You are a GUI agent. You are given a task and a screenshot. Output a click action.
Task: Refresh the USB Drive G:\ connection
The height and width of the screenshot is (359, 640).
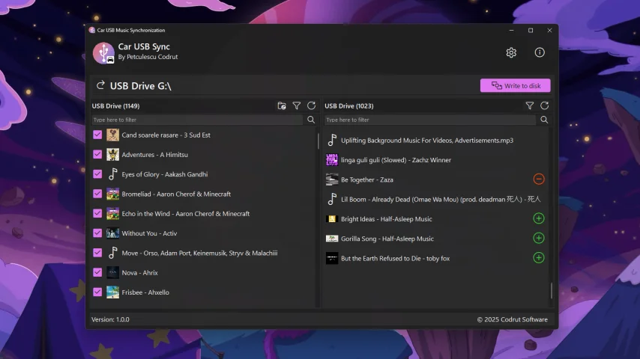[100, 86]
